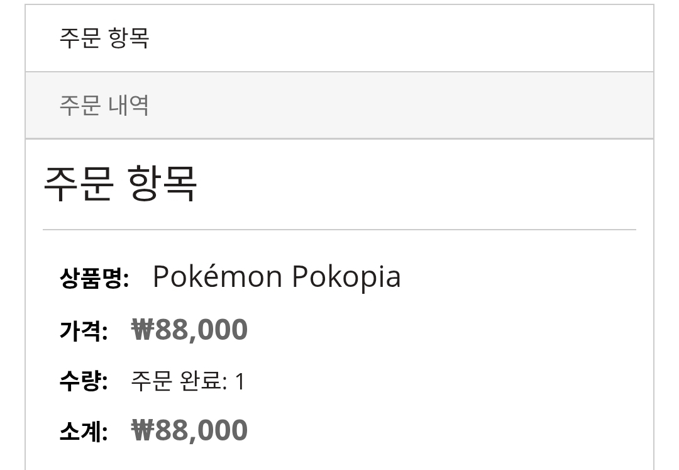This screenshot has width=679, height=470.
Task: Click the large 주문 항목 section heading
Action: point(120,183)
